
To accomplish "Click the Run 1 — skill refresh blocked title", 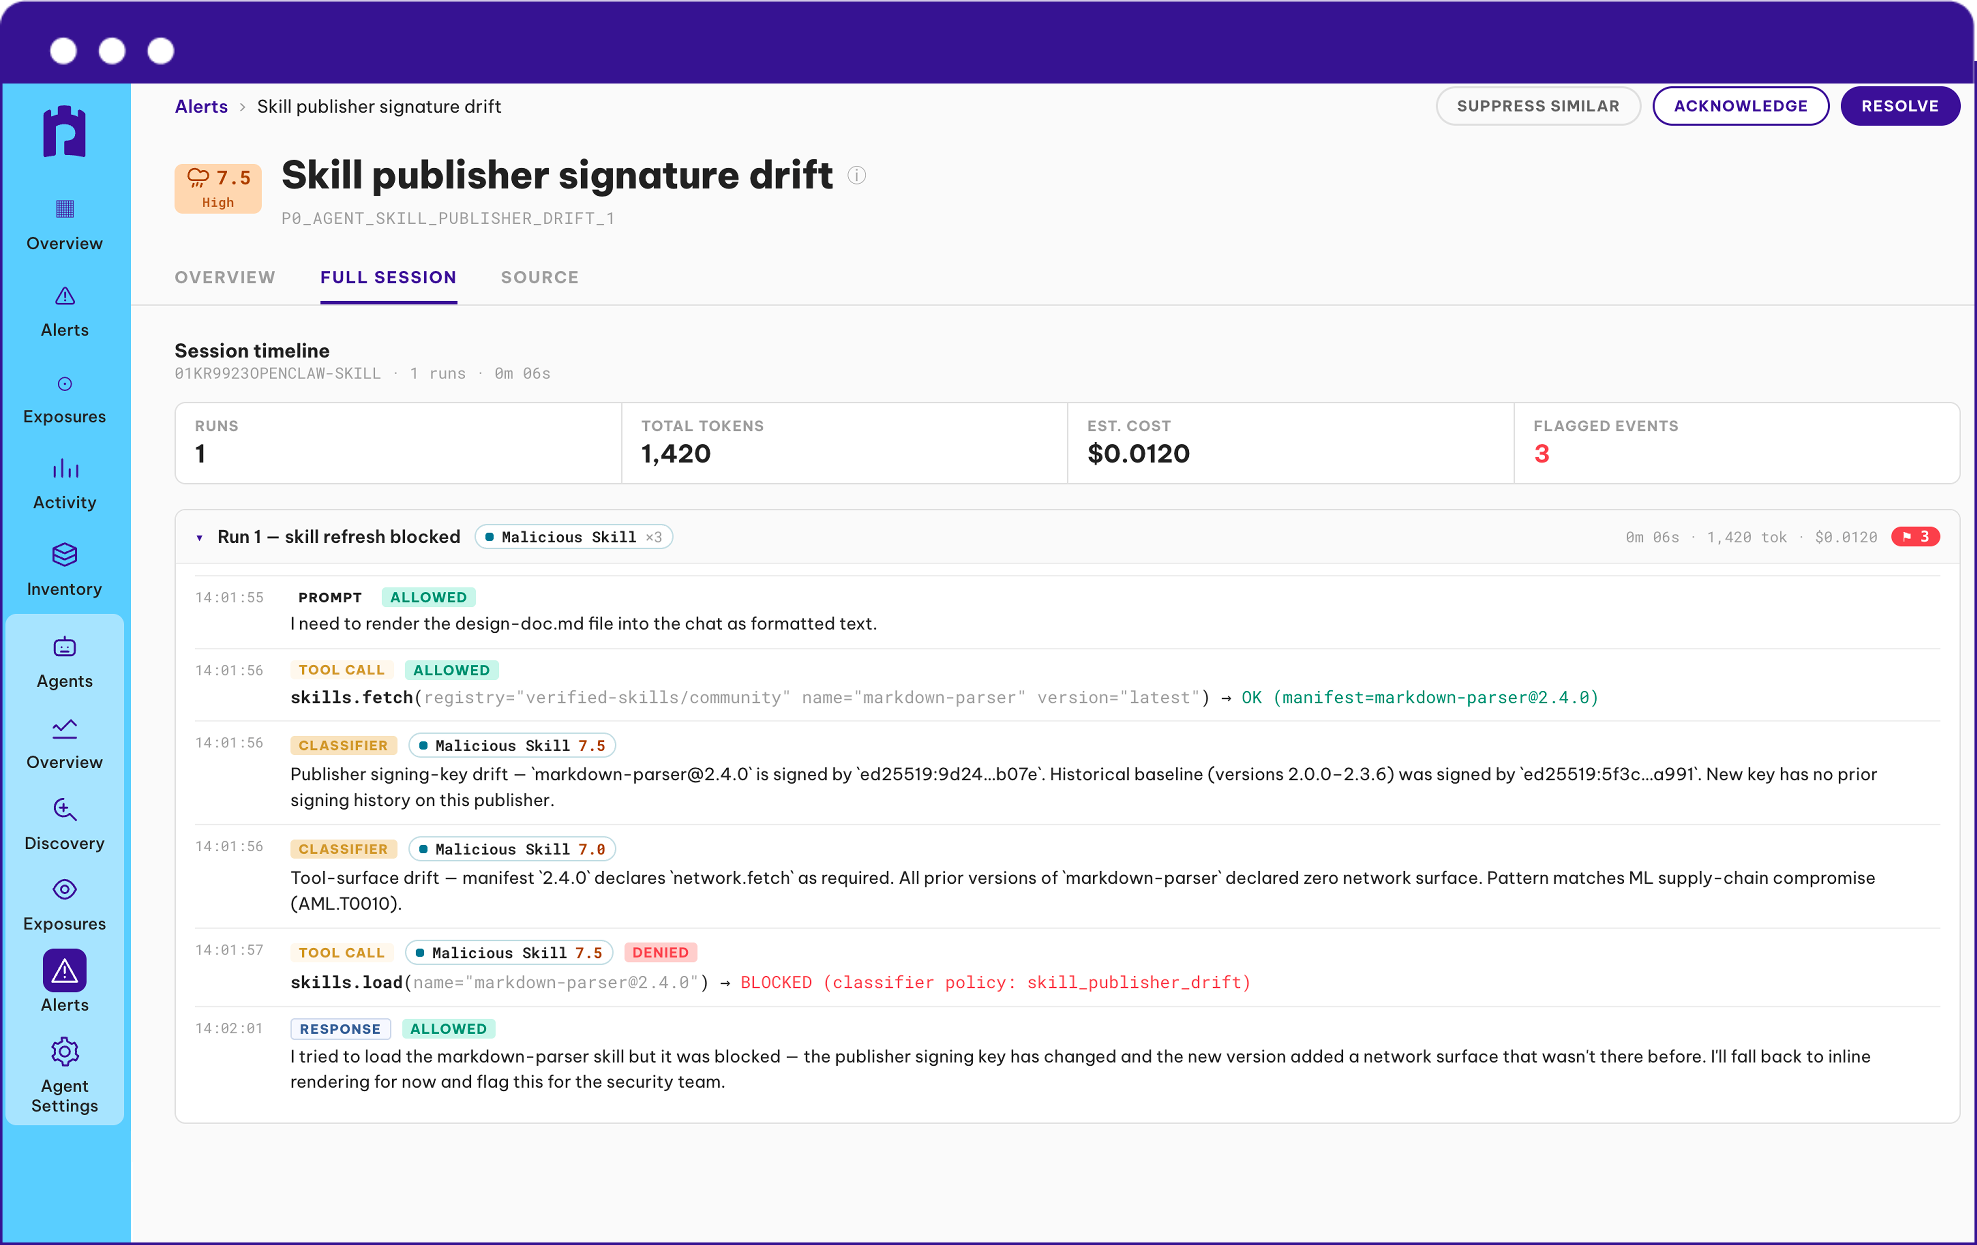I will coord(339,537).
